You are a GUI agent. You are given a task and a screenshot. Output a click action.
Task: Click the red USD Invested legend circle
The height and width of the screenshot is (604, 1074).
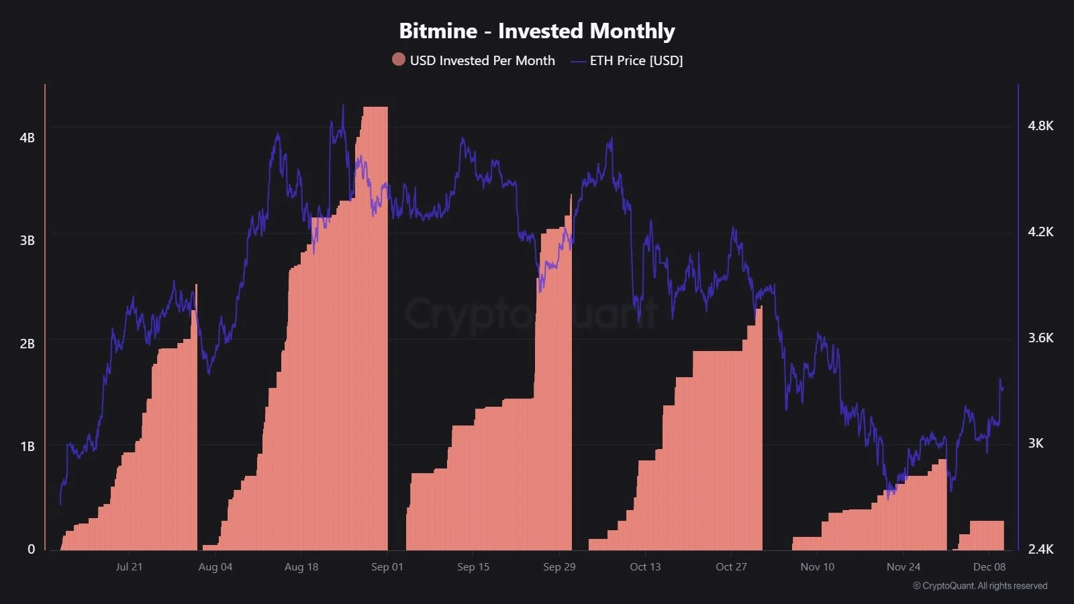coord(398,60)
